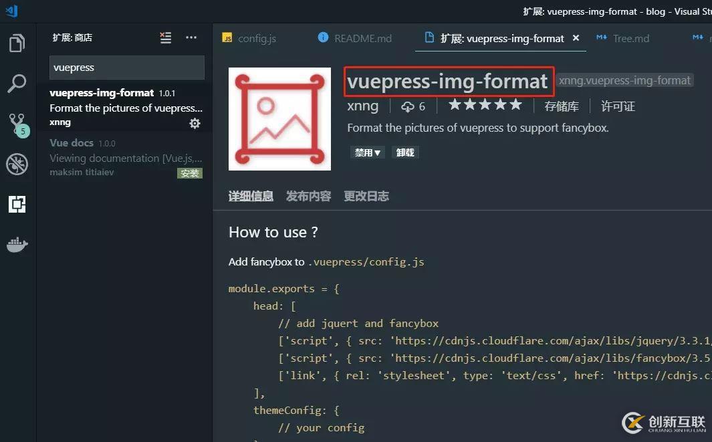Click the VS Code logo in title bar
The image size is (712, 442).
[12, 11]
